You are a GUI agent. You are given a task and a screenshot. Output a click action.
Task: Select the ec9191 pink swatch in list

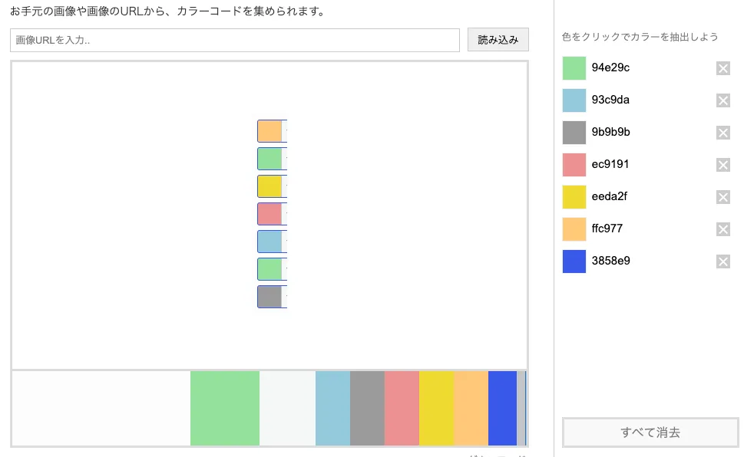point(574,165)
